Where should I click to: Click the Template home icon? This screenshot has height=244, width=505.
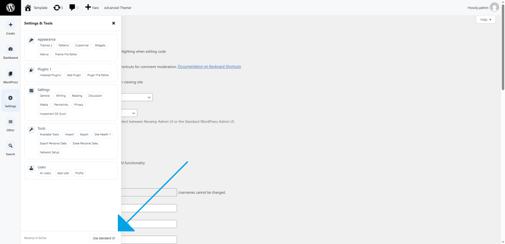(x=28, y=7)
